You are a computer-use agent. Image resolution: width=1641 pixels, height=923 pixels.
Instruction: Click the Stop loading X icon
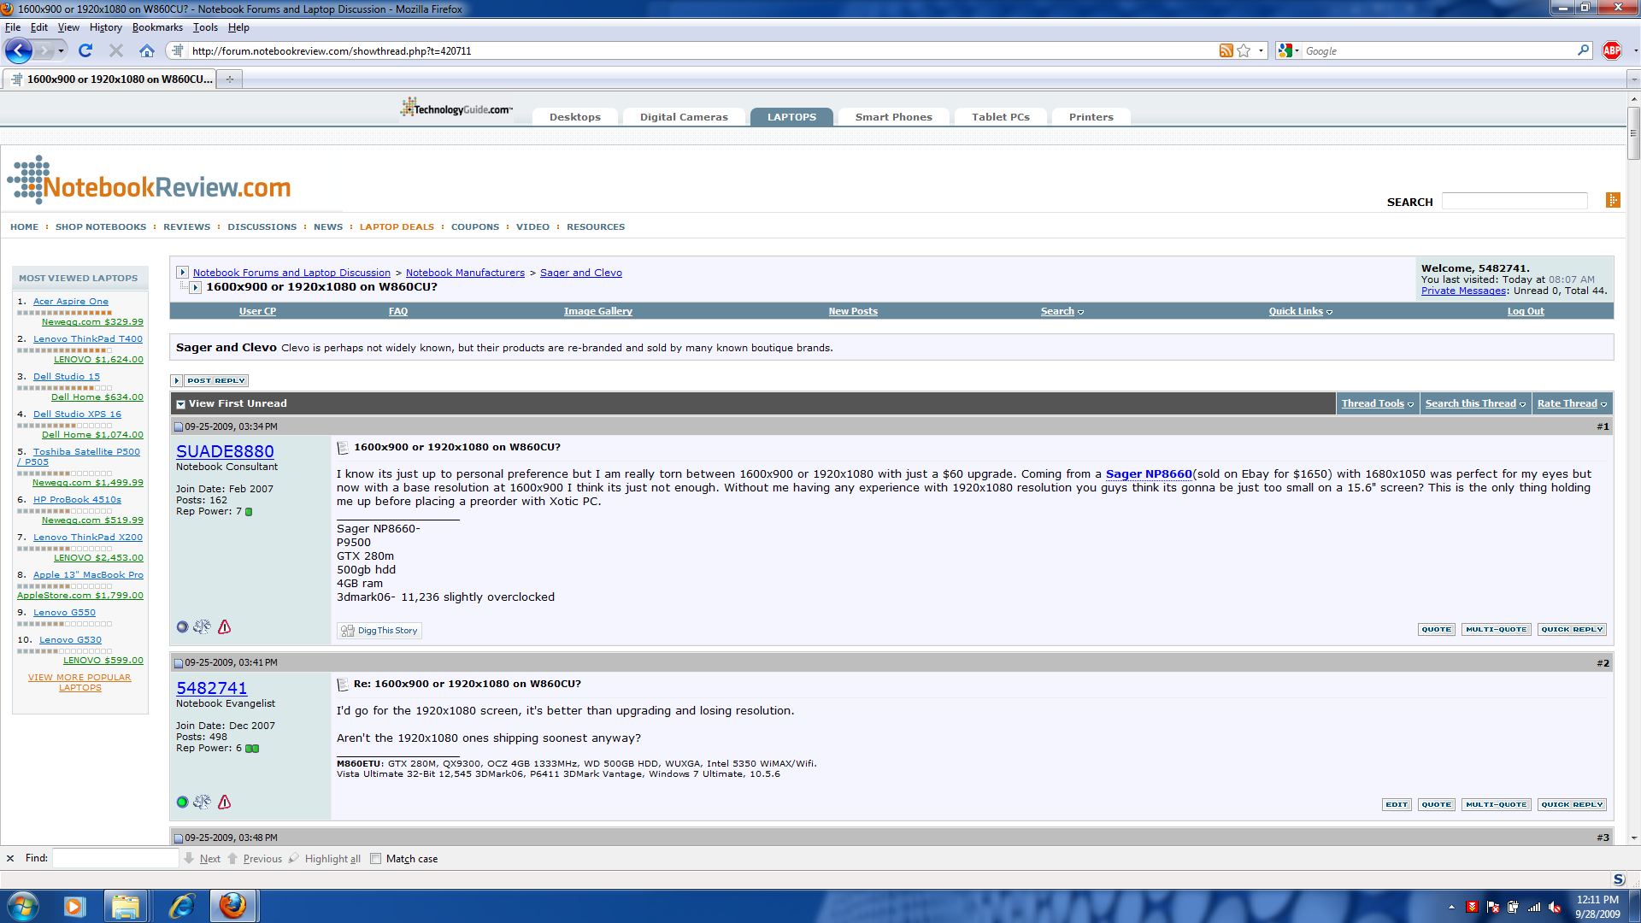coord(116,50)
